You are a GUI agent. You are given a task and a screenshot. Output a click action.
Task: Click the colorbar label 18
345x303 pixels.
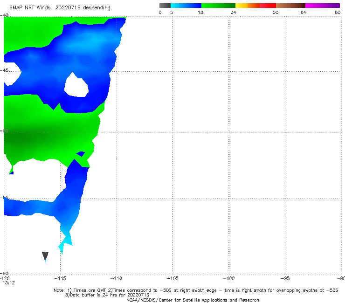pos(200,12)
